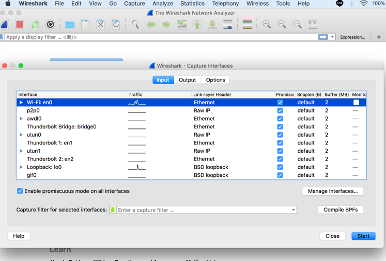
Task: Open the Apple menu
Action: coord(8,4)
